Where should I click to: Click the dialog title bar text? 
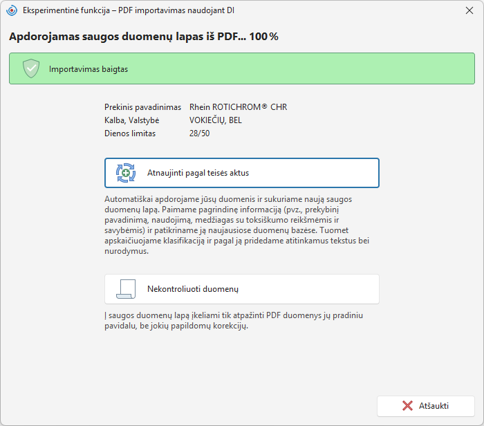point(129,10)
